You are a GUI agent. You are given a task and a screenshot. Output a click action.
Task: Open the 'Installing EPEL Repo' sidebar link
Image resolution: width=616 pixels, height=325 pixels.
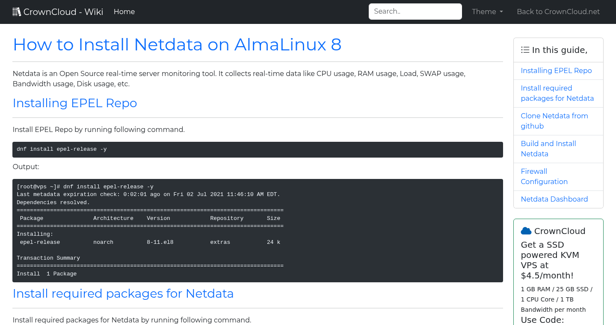556,70
